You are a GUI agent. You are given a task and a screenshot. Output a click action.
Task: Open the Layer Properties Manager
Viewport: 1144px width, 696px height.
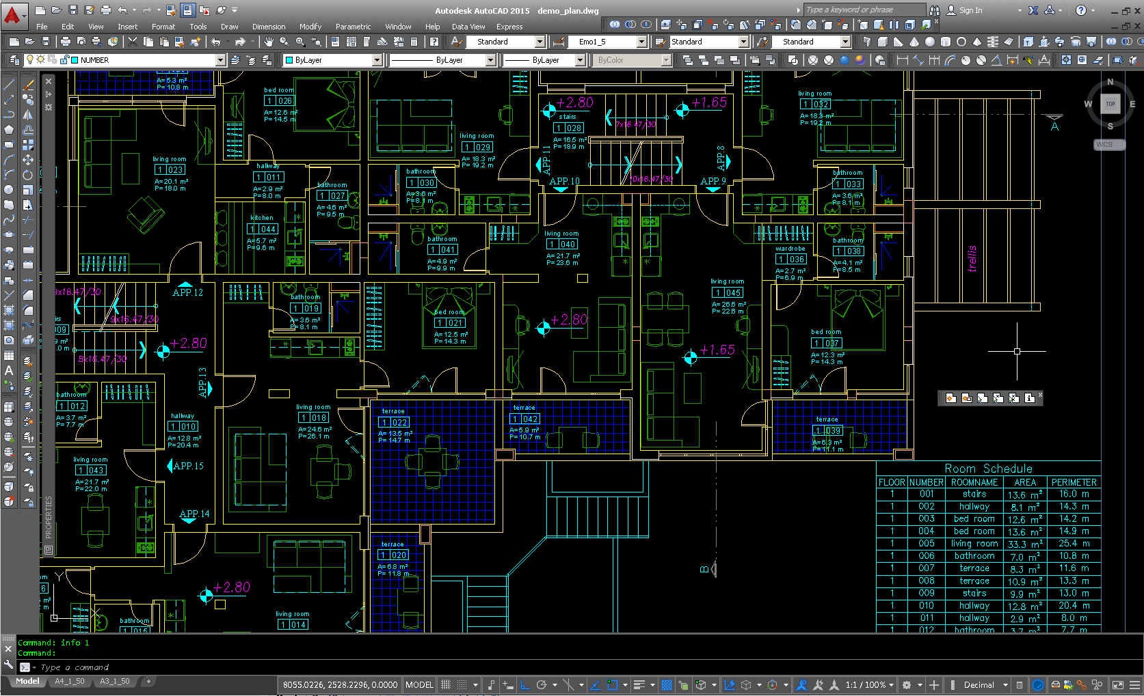[x=14, y=60]
